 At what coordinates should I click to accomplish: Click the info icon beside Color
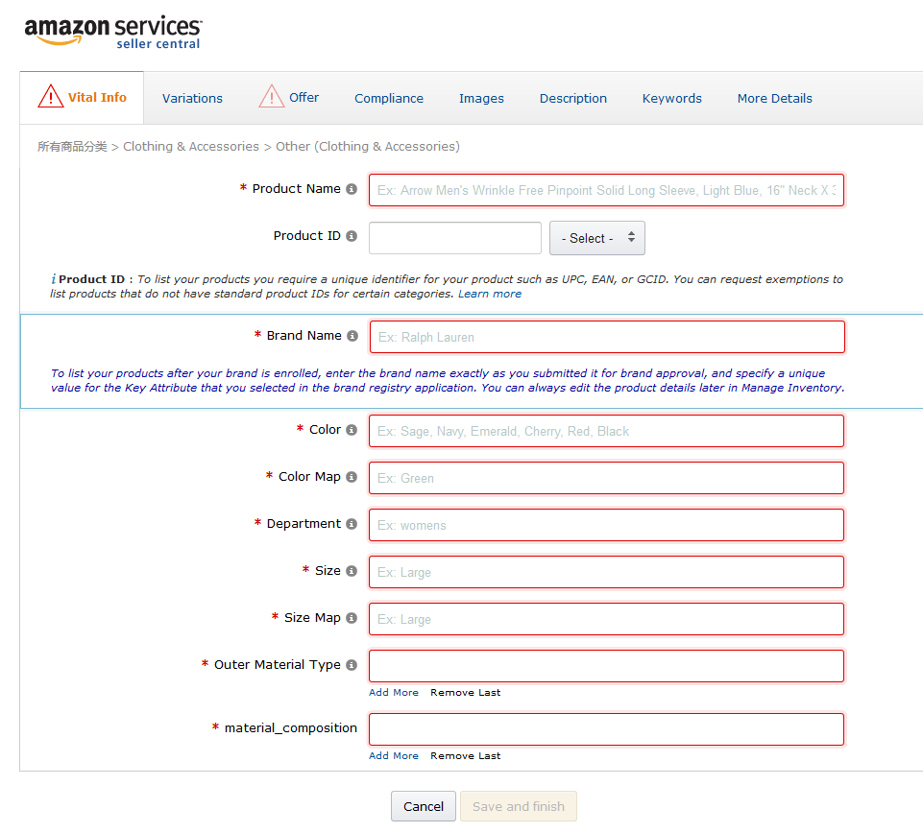[x=352, y=430]
